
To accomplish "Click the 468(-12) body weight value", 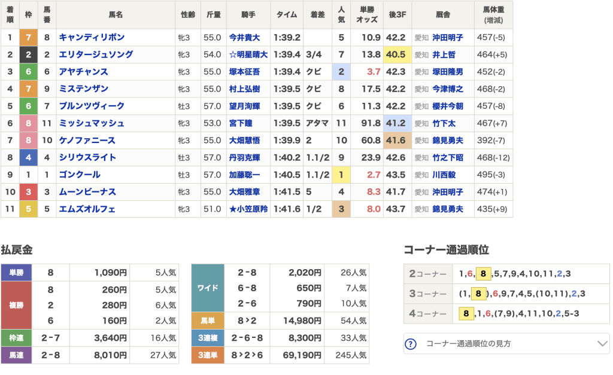I will (x=493, y=158).
